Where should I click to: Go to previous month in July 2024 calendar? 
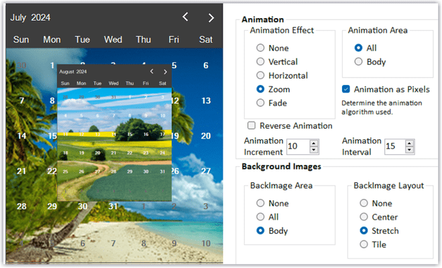(185, 17)
